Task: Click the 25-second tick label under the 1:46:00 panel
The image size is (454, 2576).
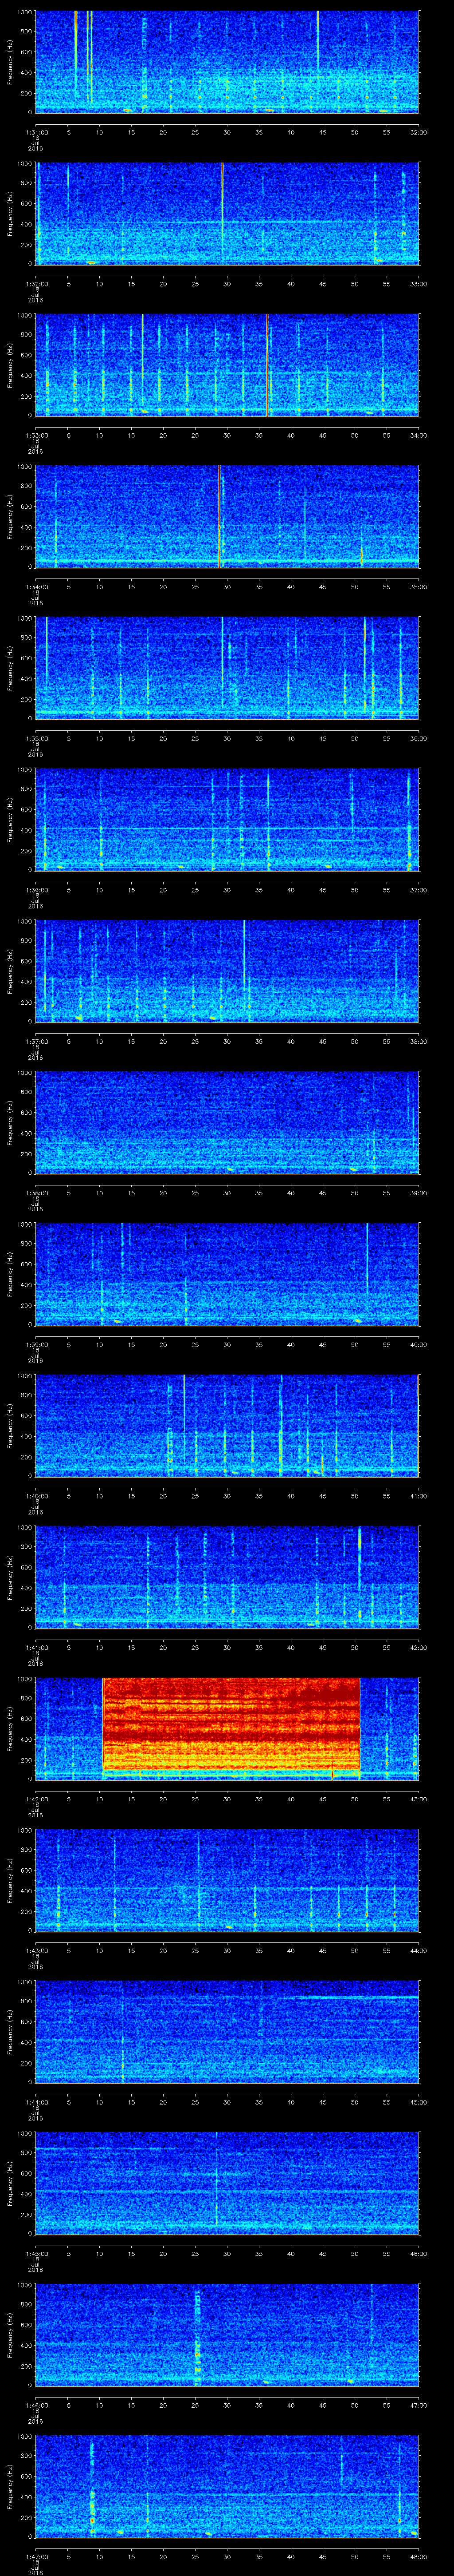Action: tap(196, 2405)
